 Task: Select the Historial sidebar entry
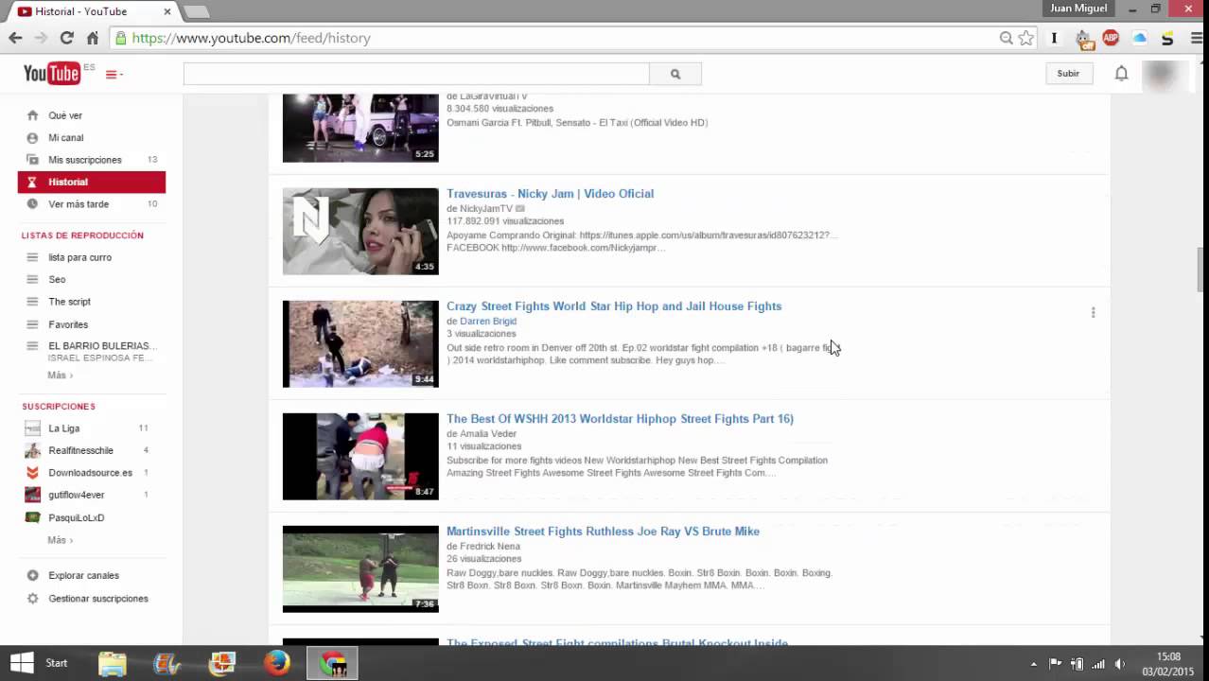(x=67, y=182)
